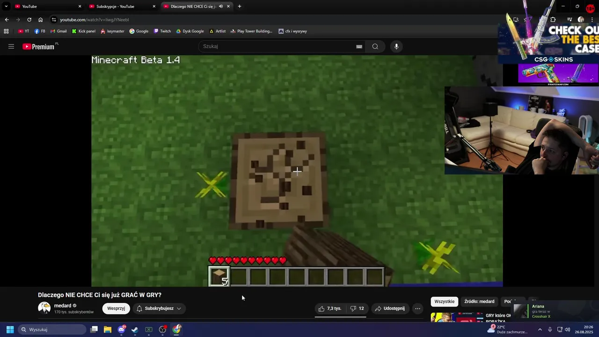This screenshot has width=599, height=337.
Task: Reload the page with refresh icon
Action: click(x=29, y=20)
